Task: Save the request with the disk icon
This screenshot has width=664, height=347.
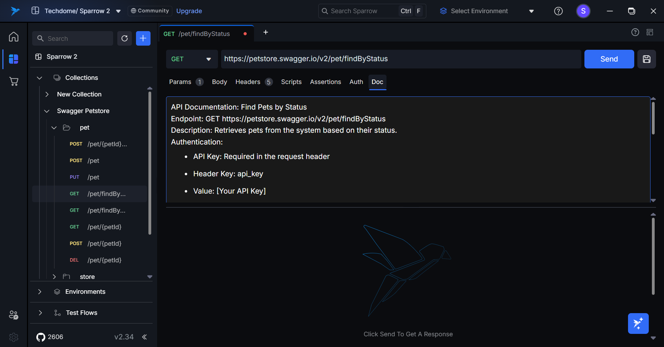Action: (x=646, y=59)
